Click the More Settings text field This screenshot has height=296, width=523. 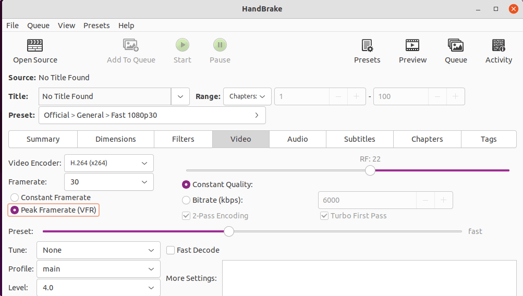click(x=369, y=278)
